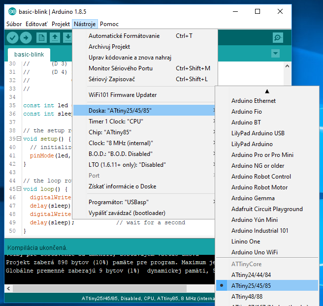This screenshot has width=323, height=306.
Task: Select Arduino NG or older
Action: [267, 166]
